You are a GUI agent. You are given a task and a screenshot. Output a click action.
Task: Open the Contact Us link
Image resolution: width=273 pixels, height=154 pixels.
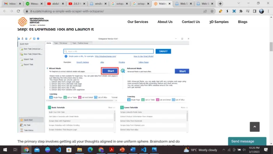pyautogui.click(x=191, y=22)
